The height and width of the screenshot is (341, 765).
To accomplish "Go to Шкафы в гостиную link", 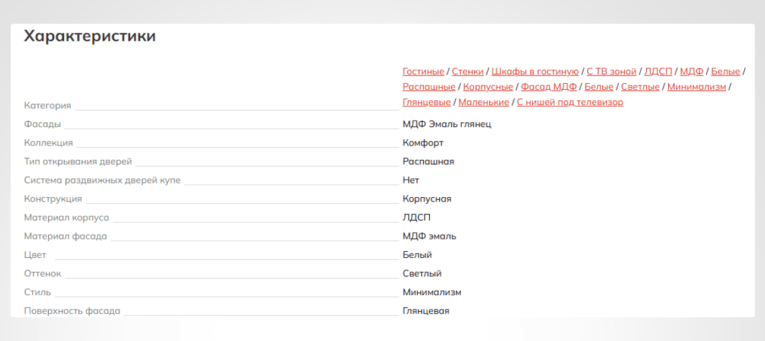I will coord(535,71).
